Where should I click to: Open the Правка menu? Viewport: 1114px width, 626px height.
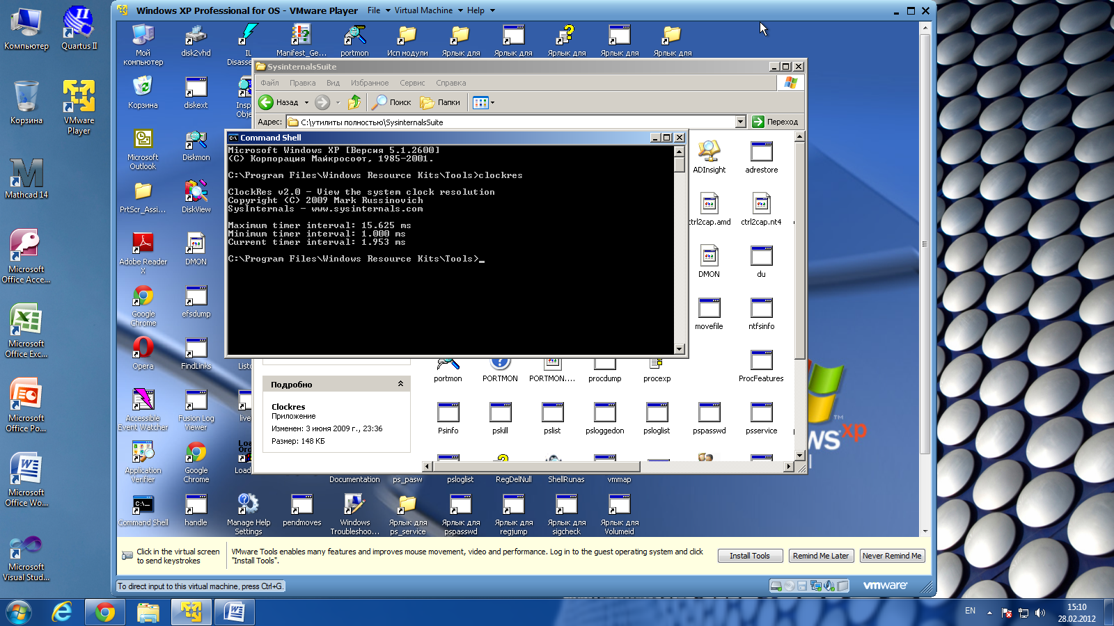pos(303,83)
